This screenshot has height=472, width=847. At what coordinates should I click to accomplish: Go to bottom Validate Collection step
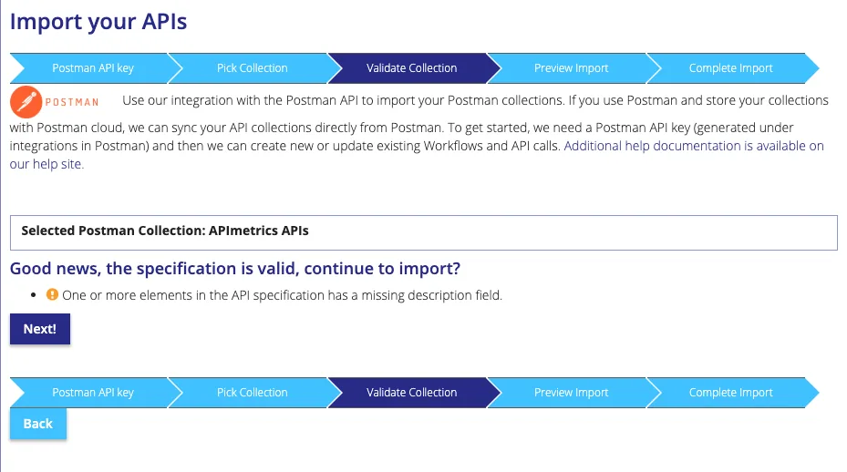(x=411, y=393)
